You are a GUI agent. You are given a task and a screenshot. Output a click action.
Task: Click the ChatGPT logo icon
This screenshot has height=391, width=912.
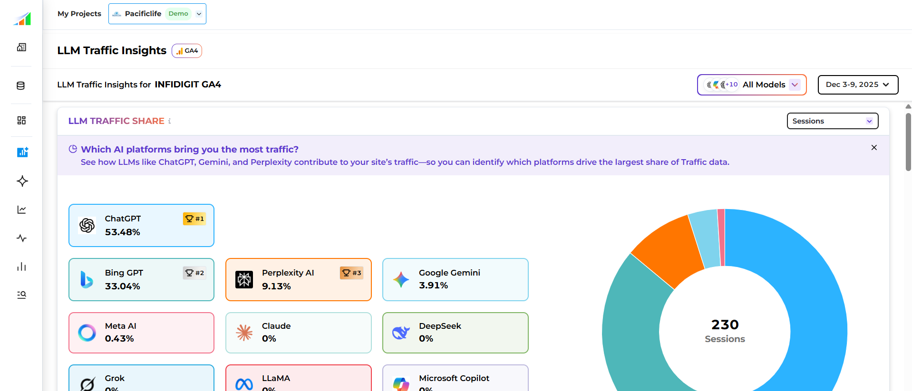(x=87, y=225)
